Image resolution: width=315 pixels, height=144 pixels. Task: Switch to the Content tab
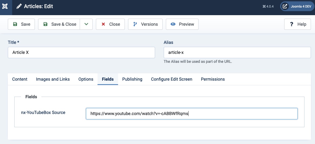20,79
